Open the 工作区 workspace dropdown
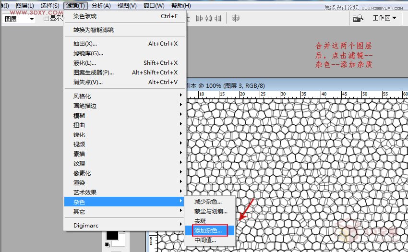 click(x=384, y=18)
